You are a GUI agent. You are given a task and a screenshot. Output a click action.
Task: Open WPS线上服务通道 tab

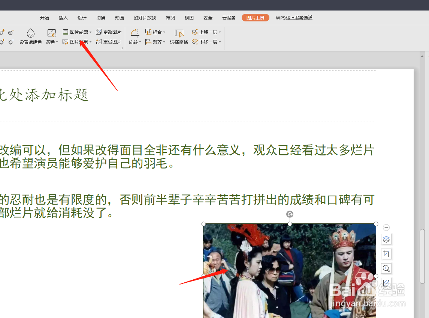click(x=294, y=18)
